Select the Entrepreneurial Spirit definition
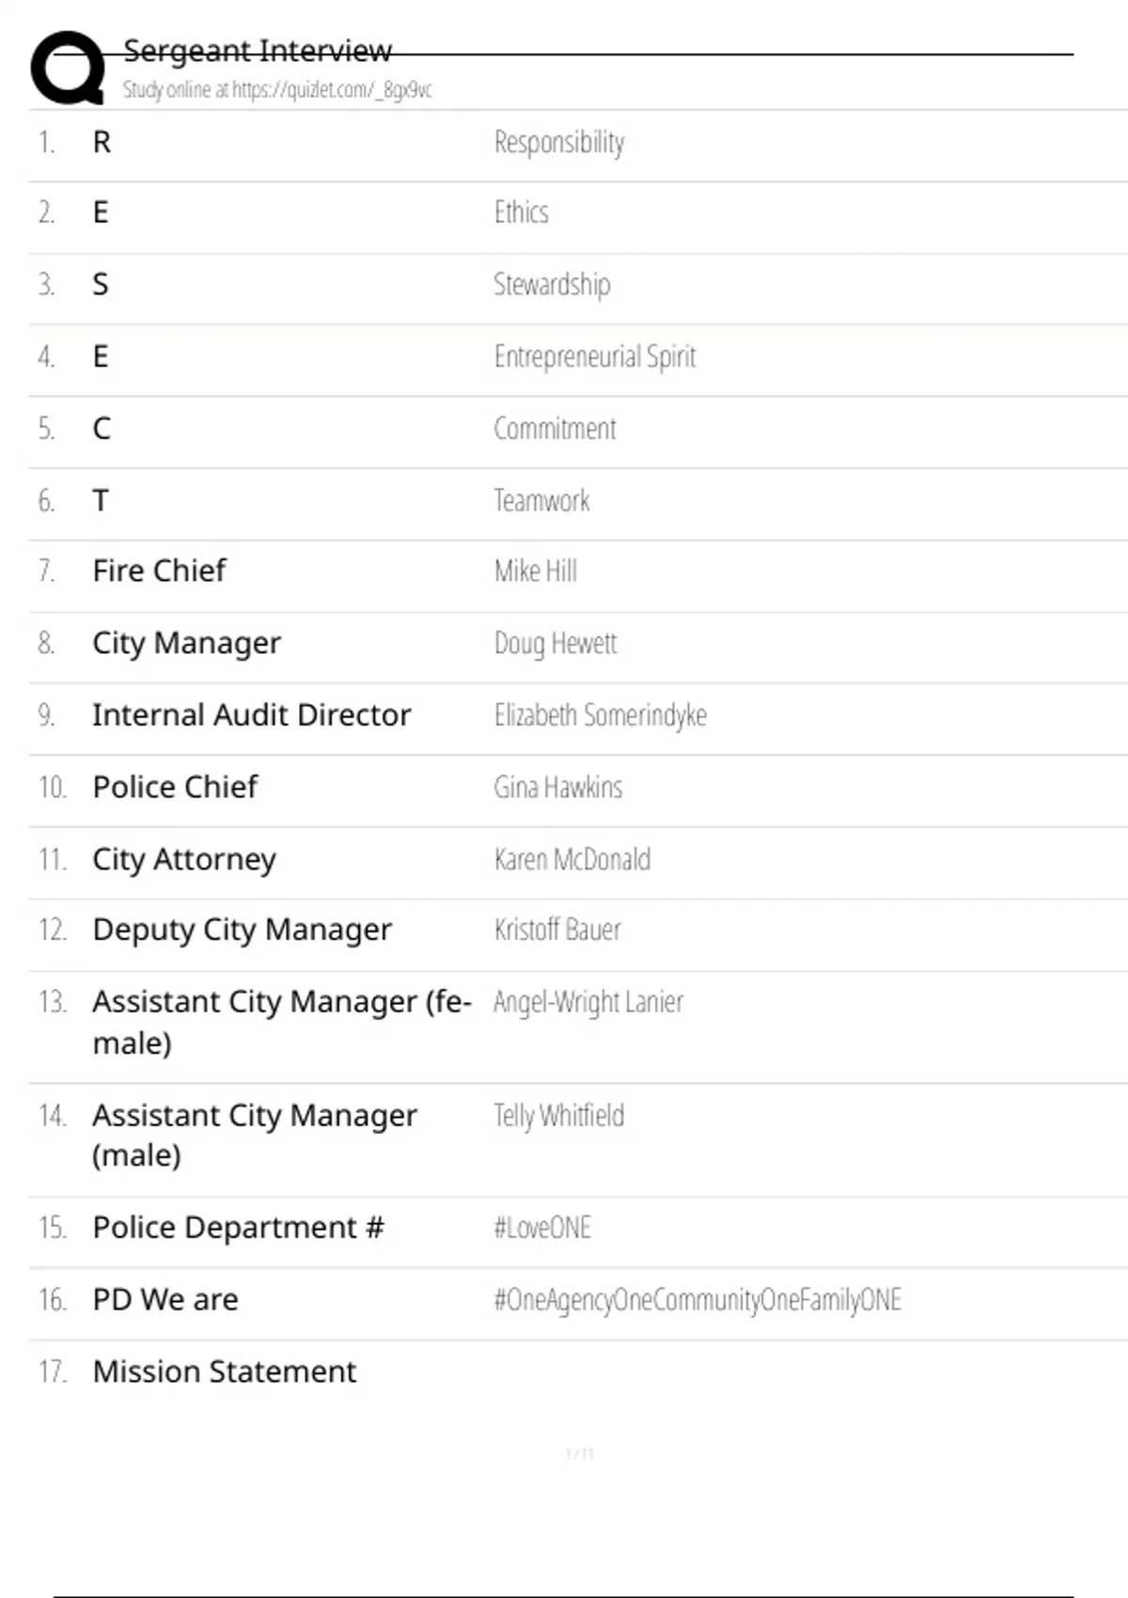This screenshot has height=1598, width=1128. pos(594,356)
